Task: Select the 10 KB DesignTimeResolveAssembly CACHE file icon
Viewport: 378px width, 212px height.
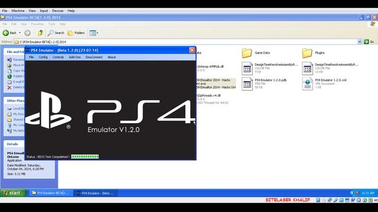Action: coord(307,68)
